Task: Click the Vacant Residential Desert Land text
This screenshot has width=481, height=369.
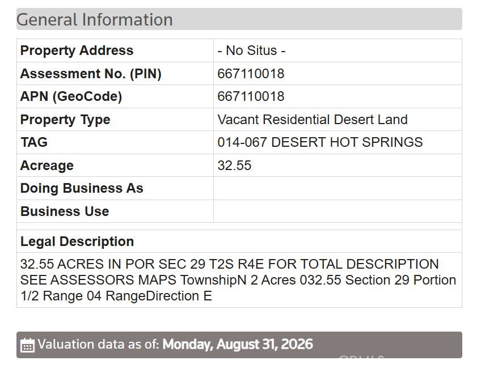Action: (x=313, y=120)
